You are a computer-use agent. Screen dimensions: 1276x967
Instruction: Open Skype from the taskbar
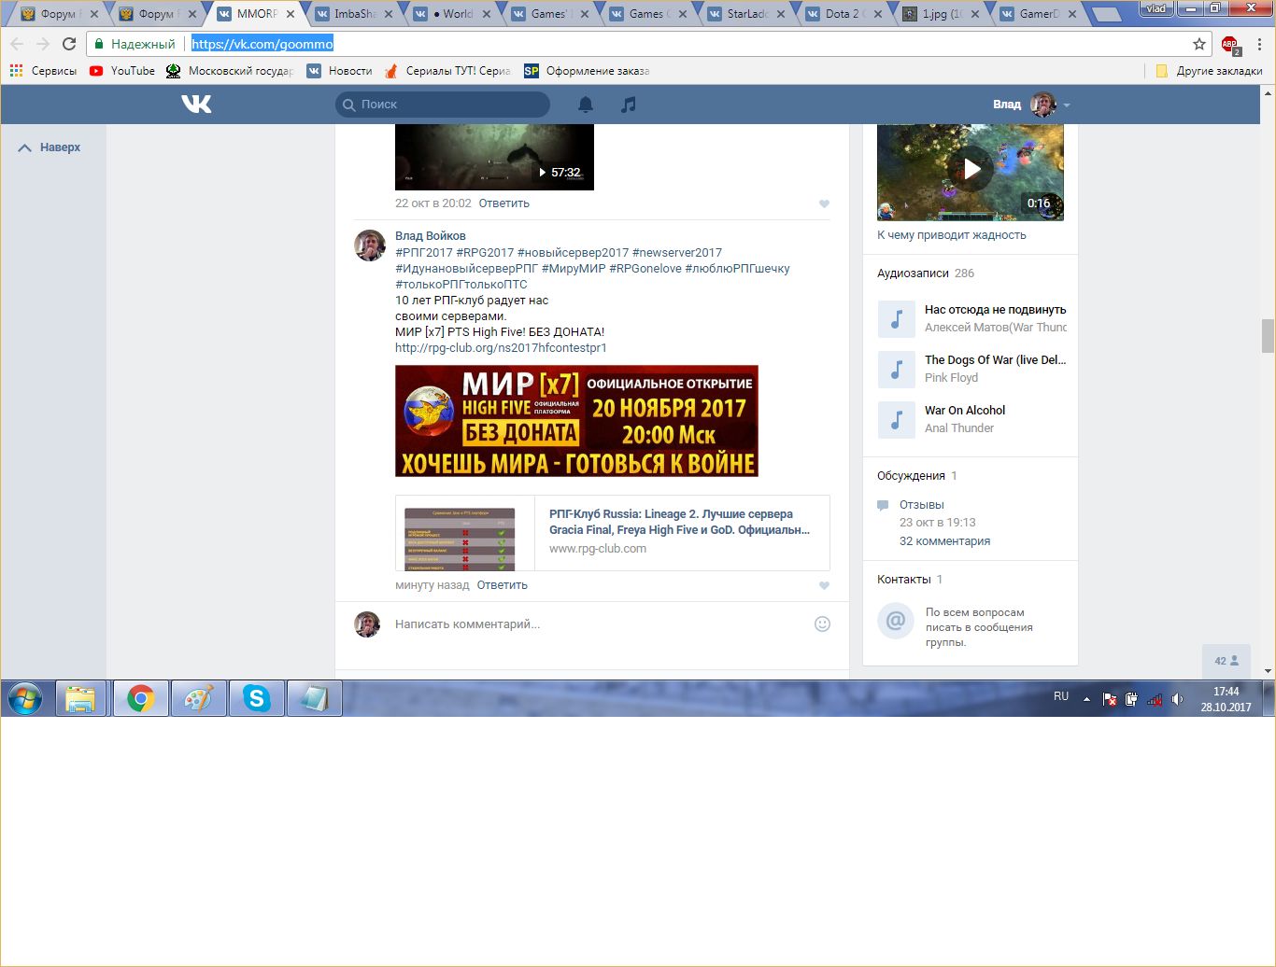click(257, 698)
